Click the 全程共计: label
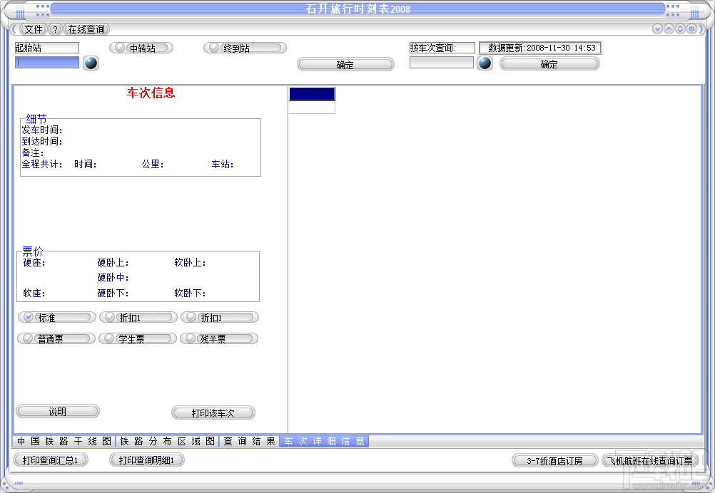This screenshot has height=493, width=715. coord(42,164)
